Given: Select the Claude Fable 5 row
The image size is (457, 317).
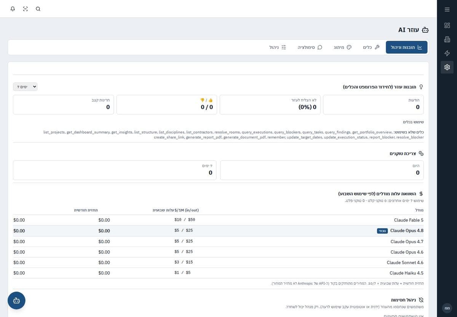Looking at the screenshot, I should [x=218, y=220].
